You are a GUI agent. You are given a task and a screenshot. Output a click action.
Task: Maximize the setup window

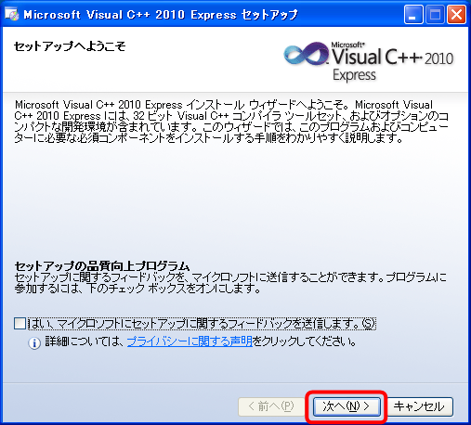pyautogui.click(x=435, y=15)
